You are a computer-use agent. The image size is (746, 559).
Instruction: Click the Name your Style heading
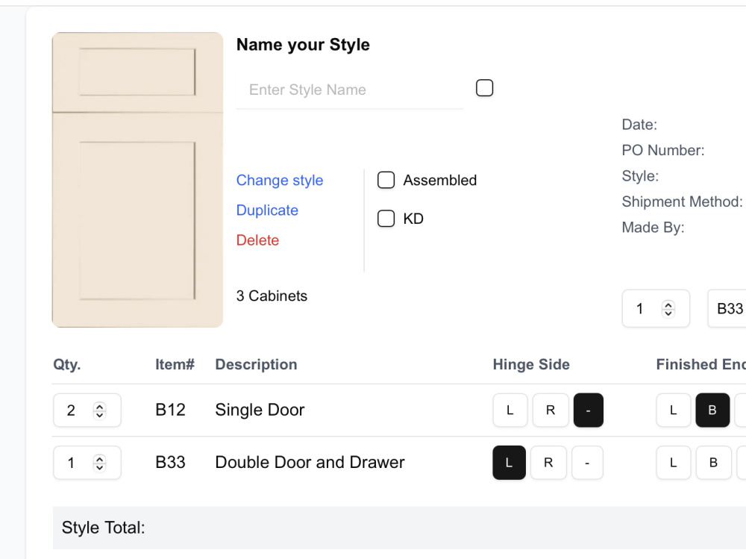pyautogui.click(x=303, y=45)
